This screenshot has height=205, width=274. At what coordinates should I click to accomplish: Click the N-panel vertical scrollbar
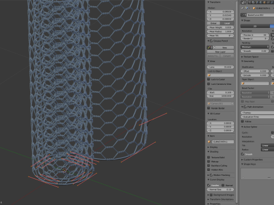point(237,102)
